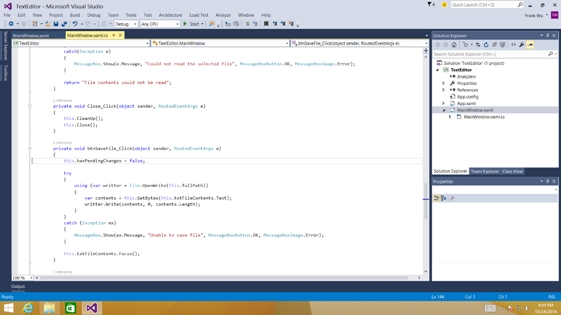Expand the MainWindow.xaml.cs tree node
561x315 pixels.
pyautogui.click(x=450, y=117)
